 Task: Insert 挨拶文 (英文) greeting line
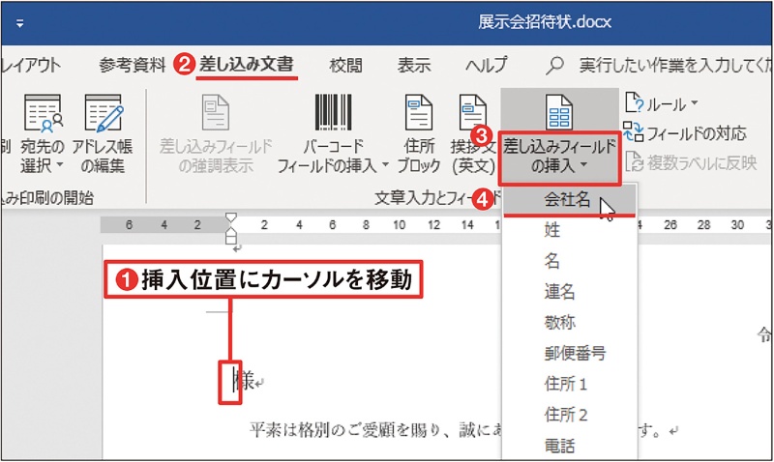point(472,114)
